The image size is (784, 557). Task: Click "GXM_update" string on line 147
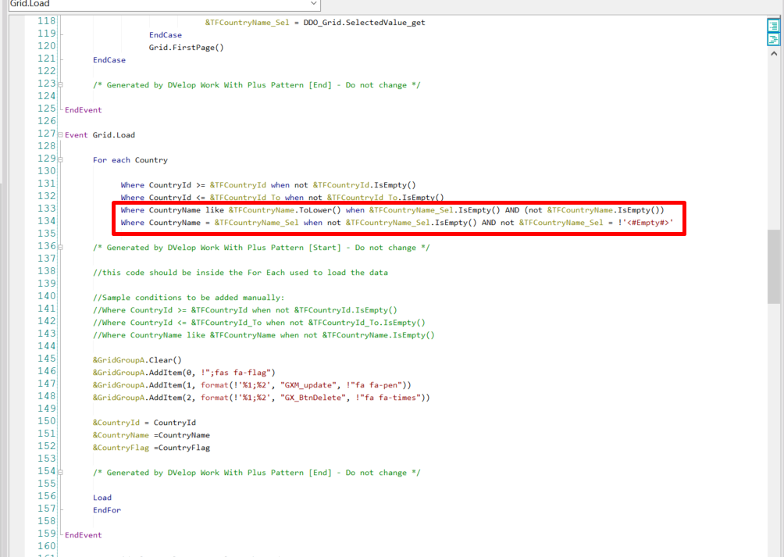coord(308,385)
